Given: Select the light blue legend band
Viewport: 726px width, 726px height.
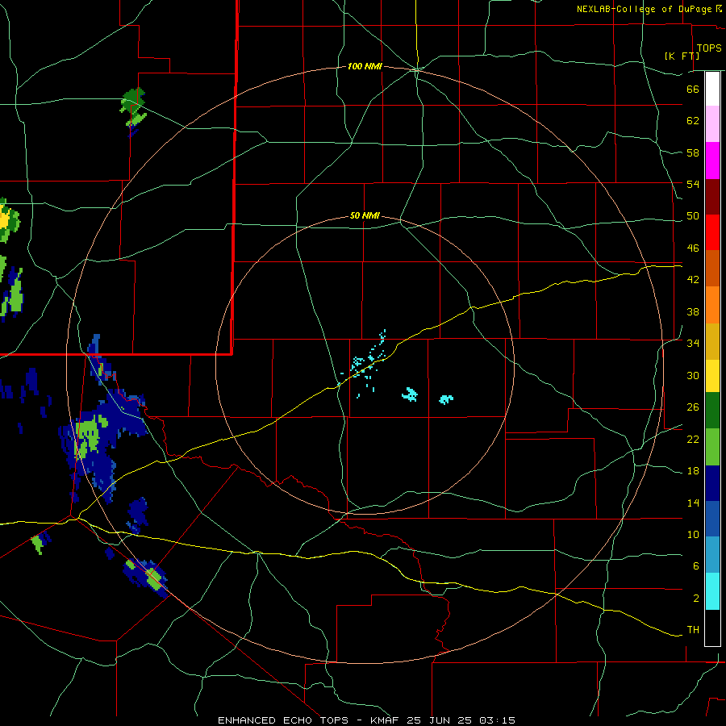Looking at the screenshot, I should [x=712, y=555].
